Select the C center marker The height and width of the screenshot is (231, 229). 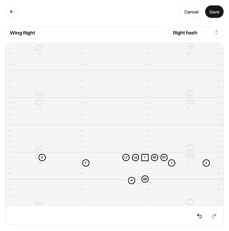(145, 157)
